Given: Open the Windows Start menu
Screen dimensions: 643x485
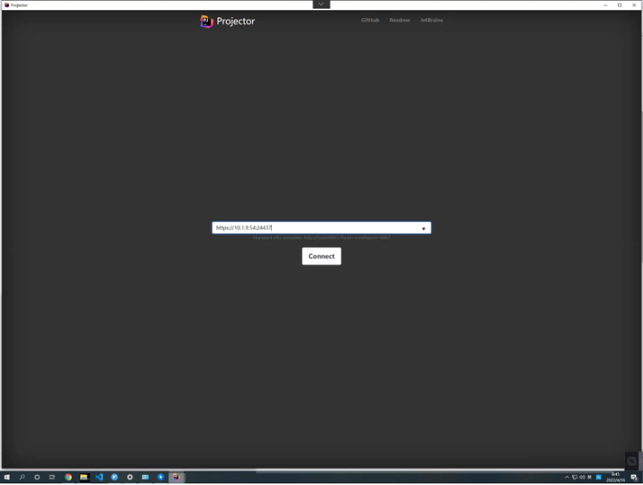Looking at the screenshot, I should coord(6,477).
